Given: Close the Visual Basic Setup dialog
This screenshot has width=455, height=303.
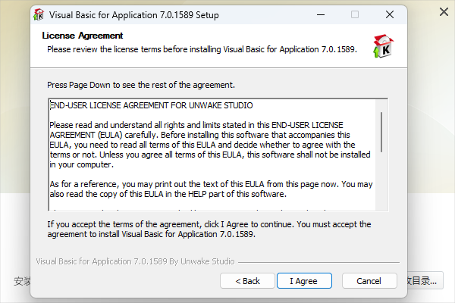Looking at the screenshot, I should pyautogui.click(x=389, y=14).
